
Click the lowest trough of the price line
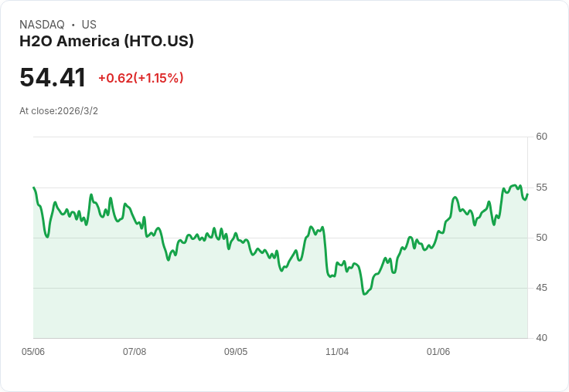[363, 294]
